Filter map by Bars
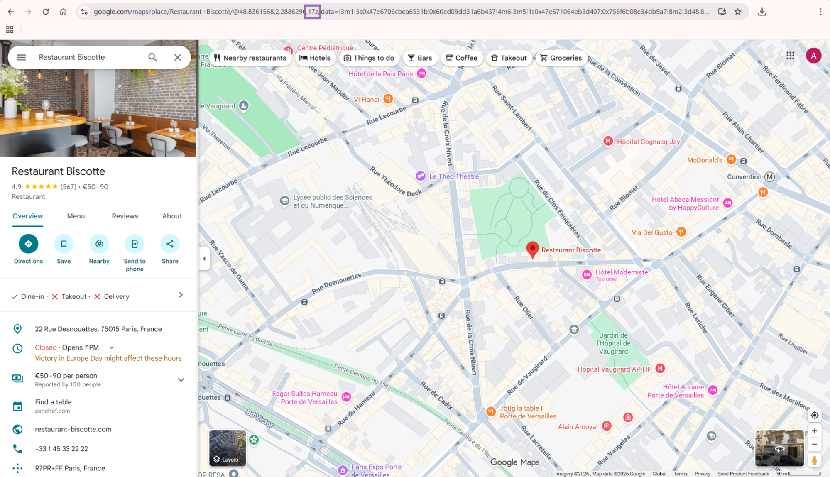Viewport: 830px width, 477px height. click(x=420, y=58)
